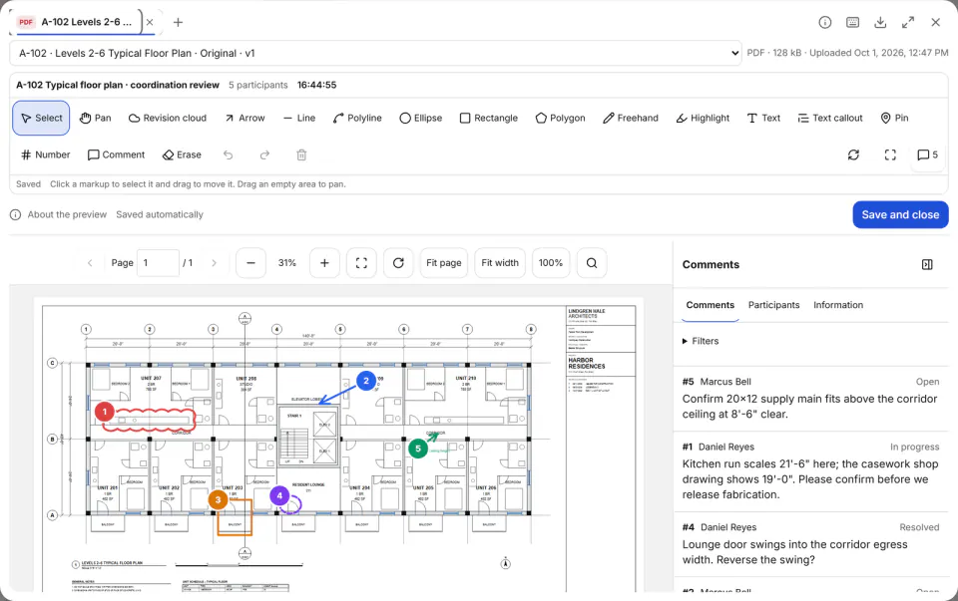Show keyboard shortcuts icon
This screenshot has width=958, height=601.
pos(853,23)
